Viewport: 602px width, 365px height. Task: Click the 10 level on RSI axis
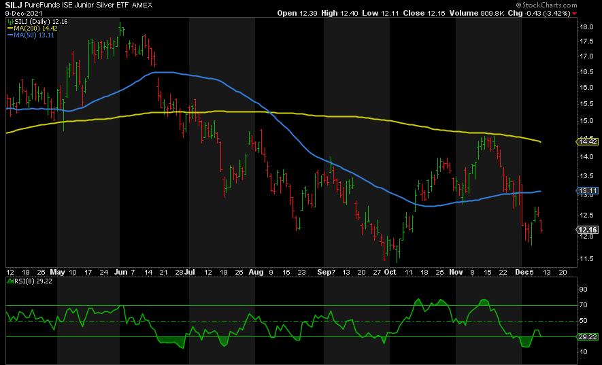coord(583,352)
